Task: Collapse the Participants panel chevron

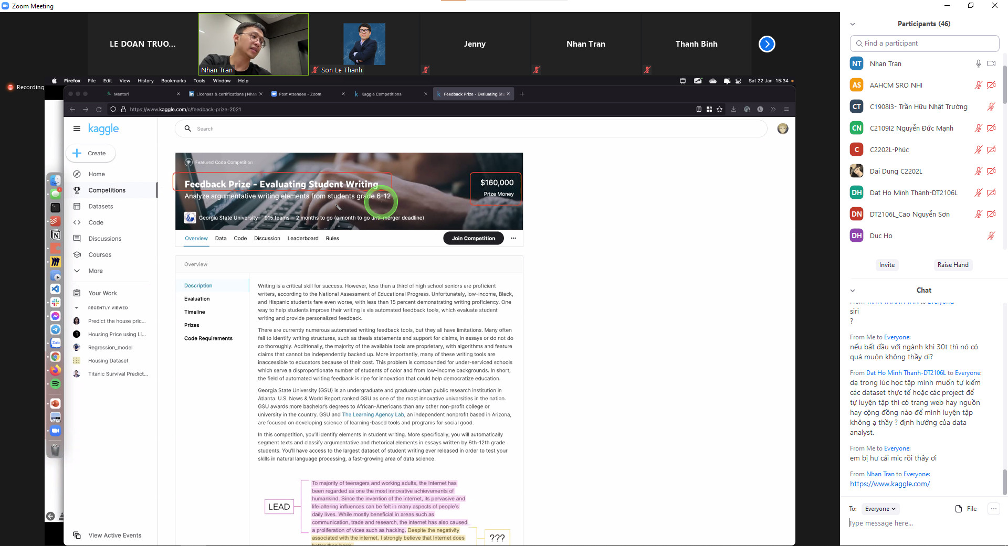Action: click(x=853, y=24)
